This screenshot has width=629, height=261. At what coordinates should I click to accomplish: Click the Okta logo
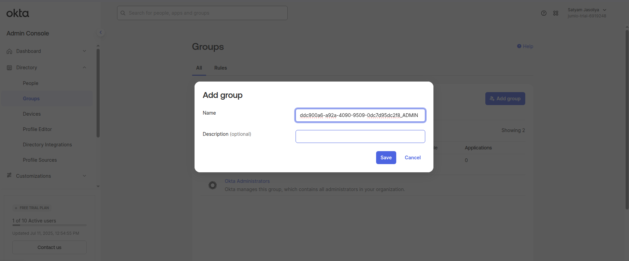click(x=18, y=13)
